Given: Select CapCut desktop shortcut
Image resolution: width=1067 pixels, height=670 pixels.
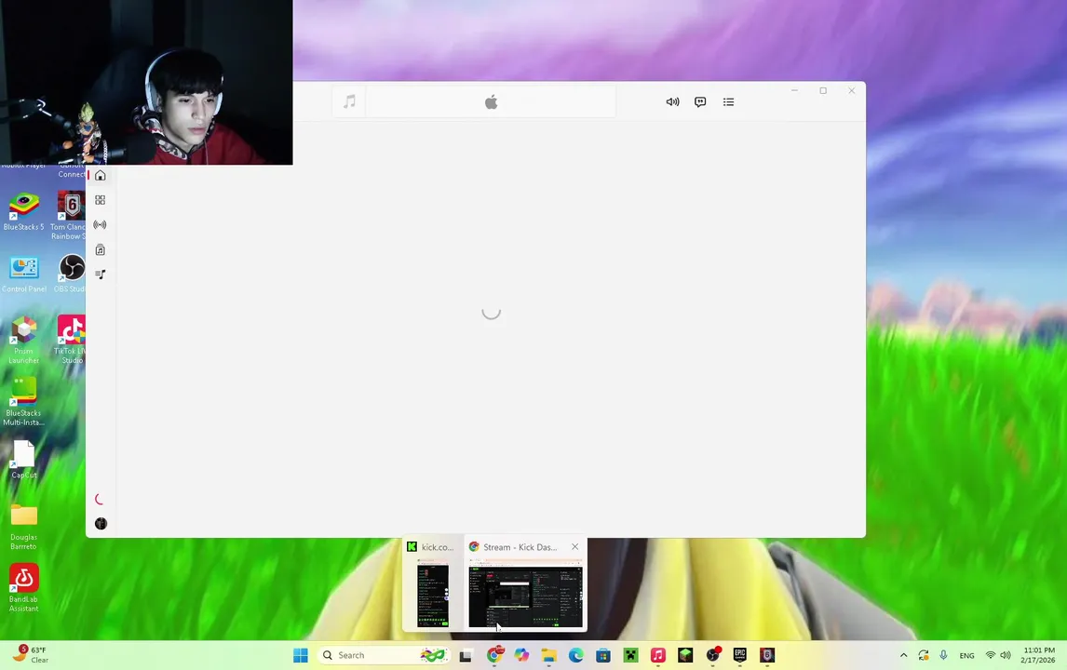Looking at the screenshot, I should coord(24,459).
